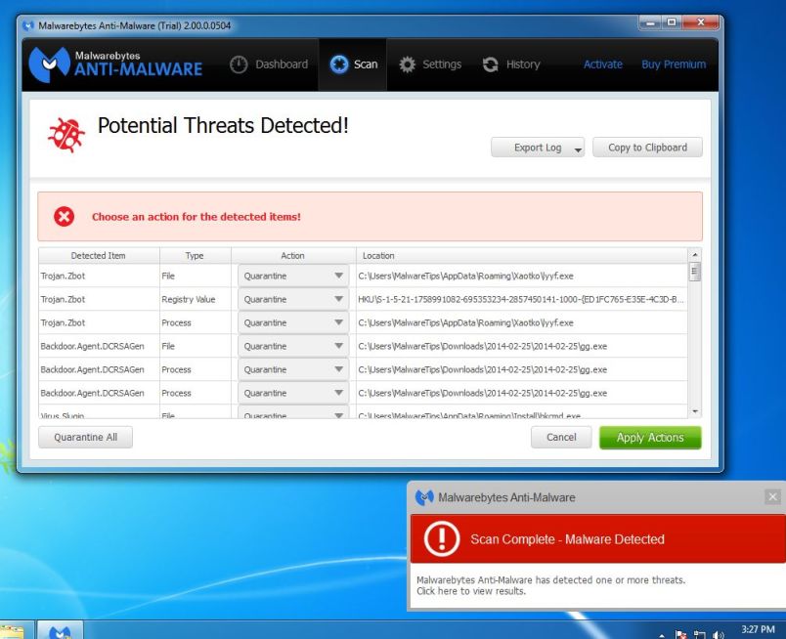Click the exclamation alert icon in notification

point(443,539)
